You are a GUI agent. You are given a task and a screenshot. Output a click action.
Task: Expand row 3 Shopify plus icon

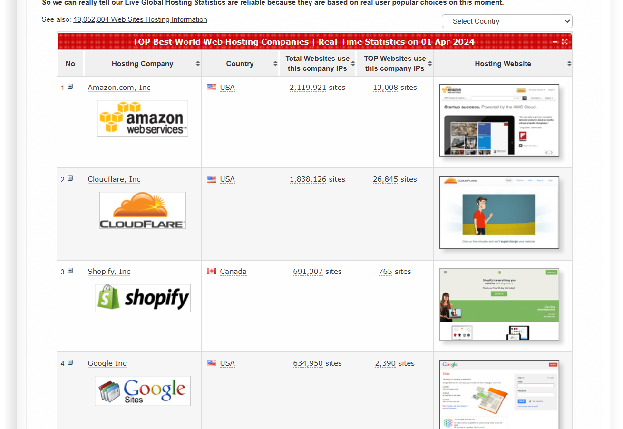(x=70, y=271)
